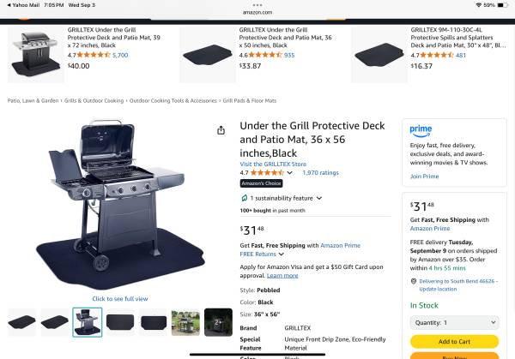The width and height of the screenshot is (515, 359).
Task: Click the delivery location pin icon
Action: point(414,281)
